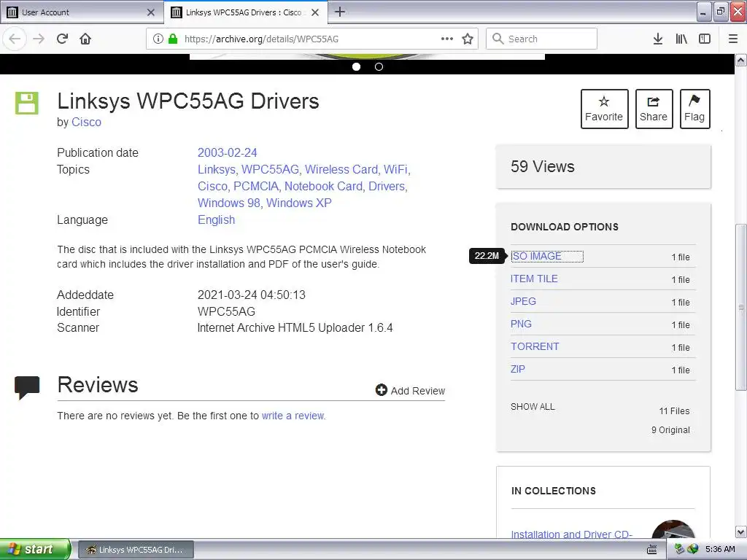747x560 pixels.
Task: Click the Reviews speech bubble icon
Action: tap(27, 387)
